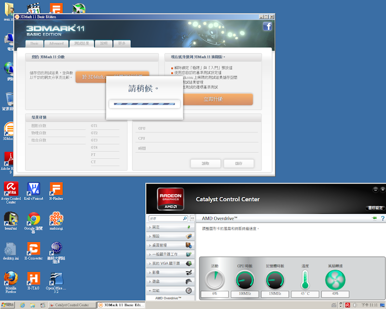Click the gamepad icon beside 遊戲

click(x=189, y=281)
